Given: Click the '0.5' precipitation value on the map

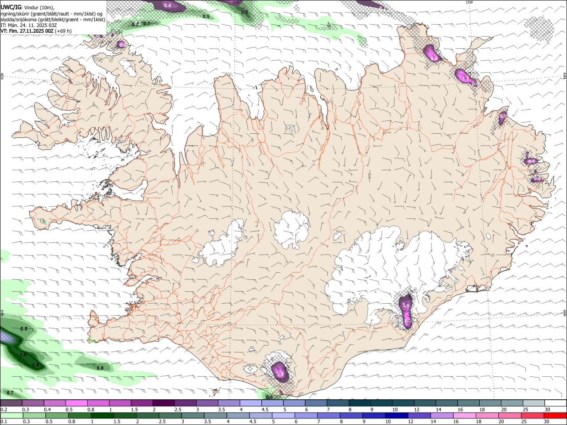Looking at the screenshot, I should tap(206, 16).
